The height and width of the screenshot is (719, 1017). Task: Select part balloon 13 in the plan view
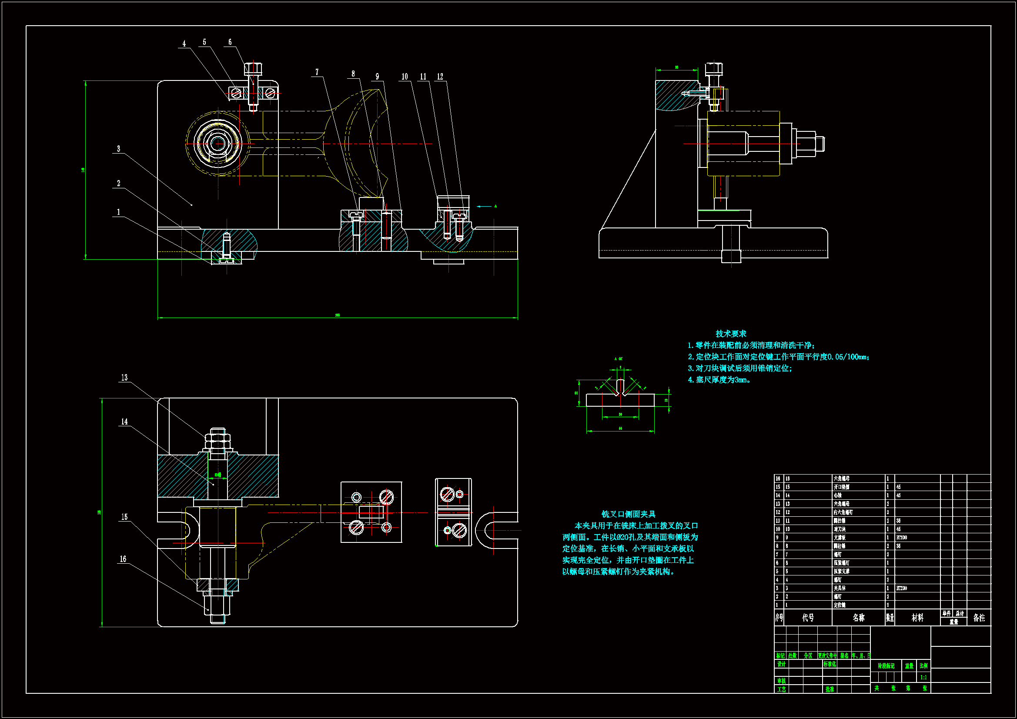124,378
